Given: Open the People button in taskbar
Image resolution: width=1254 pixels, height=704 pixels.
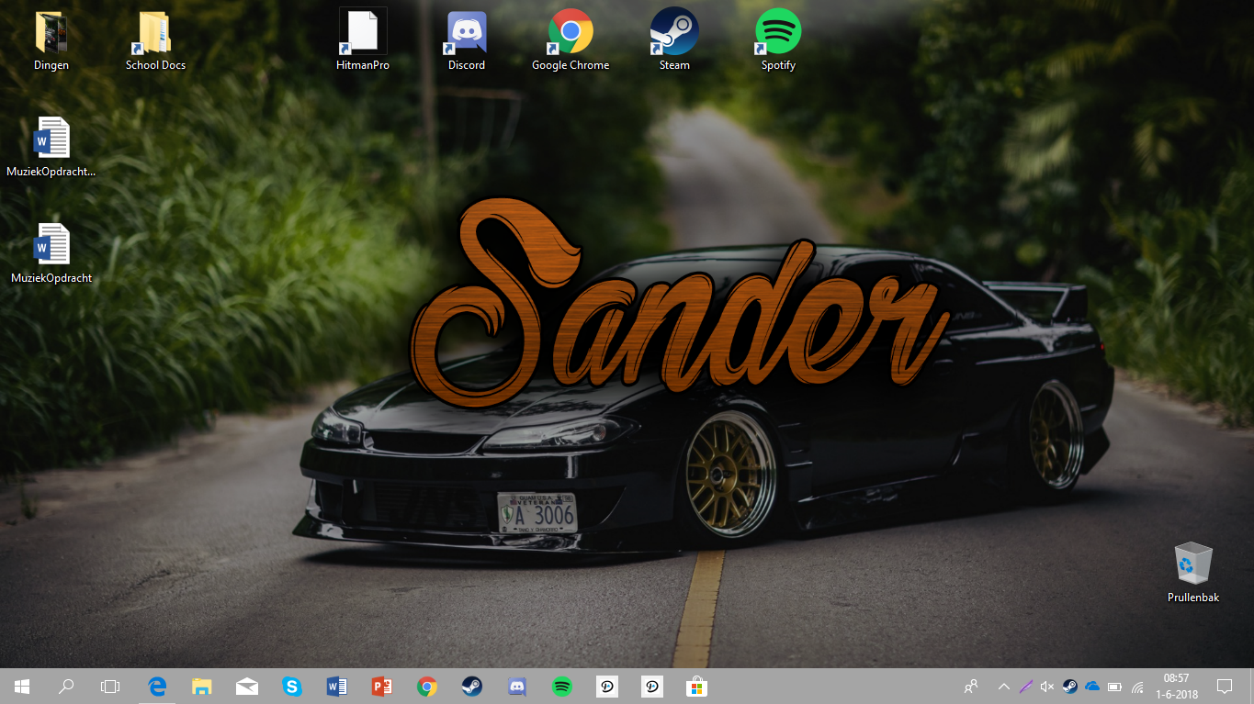Looking at the screenshot, I should pos(971,686).
